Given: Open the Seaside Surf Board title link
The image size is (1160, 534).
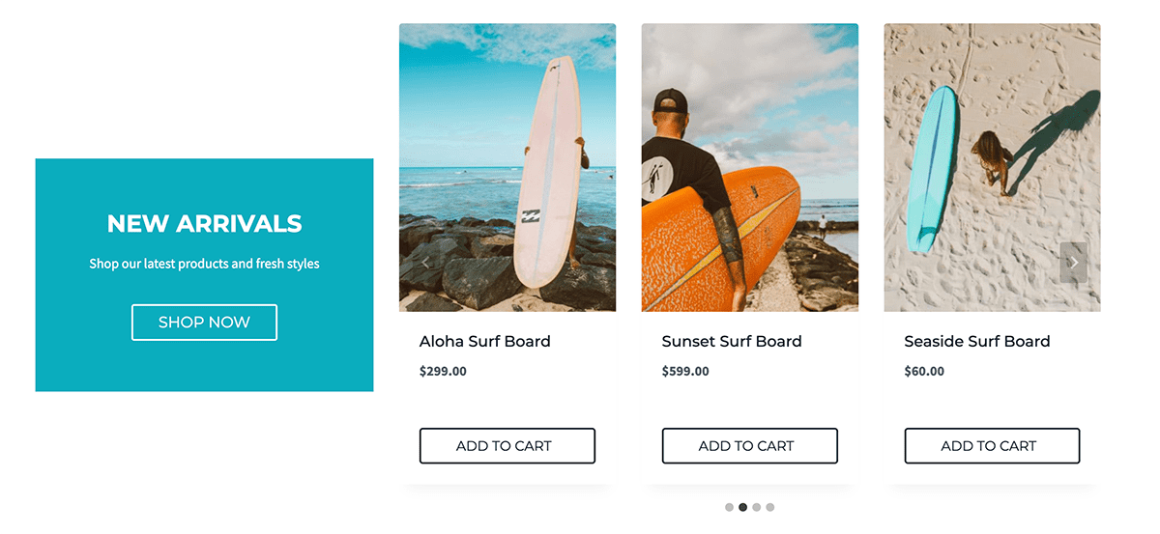Looking at the screenshot, I should [976, 342].
